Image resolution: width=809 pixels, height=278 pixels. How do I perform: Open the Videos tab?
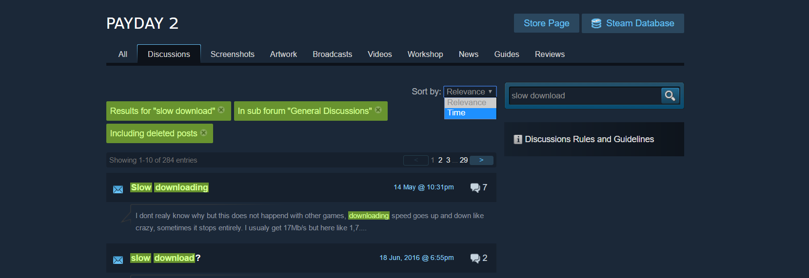click(x=380, y=54)
